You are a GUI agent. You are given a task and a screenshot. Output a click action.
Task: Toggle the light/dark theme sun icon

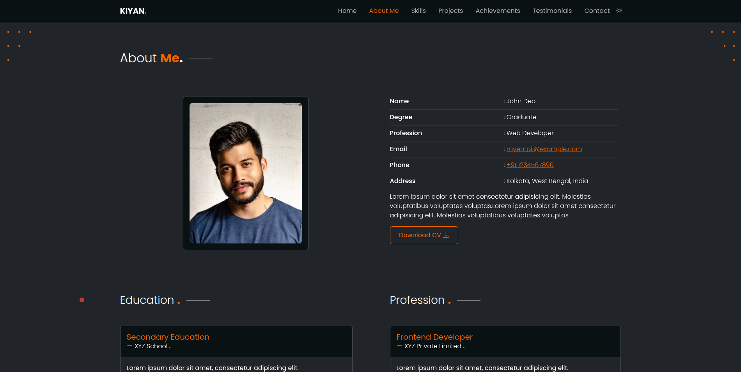(619, 11)
